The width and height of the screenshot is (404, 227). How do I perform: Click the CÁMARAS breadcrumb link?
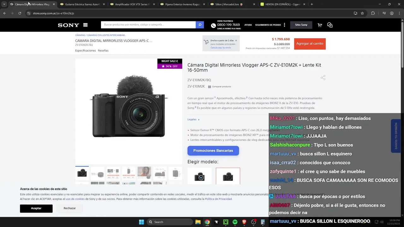(x=80, y=35)
